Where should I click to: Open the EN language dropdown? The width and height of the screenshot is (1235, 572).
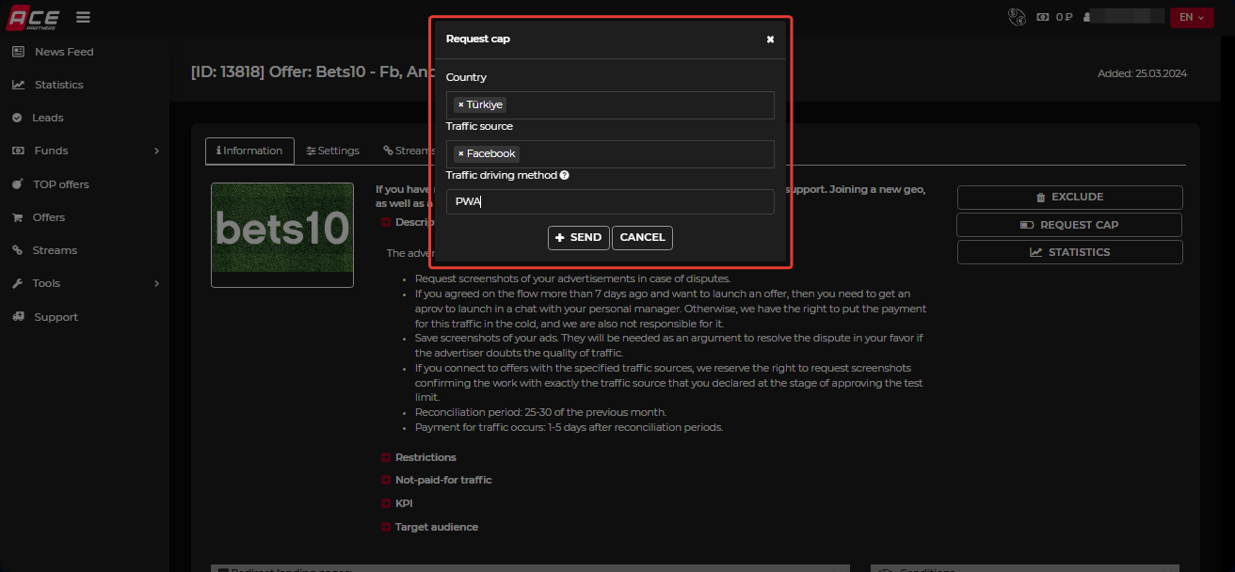tap(1192, 17)
